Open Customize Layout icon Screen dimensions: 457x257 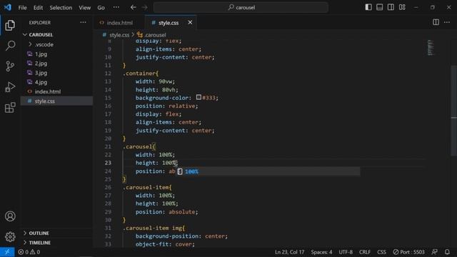coord(402,7)
